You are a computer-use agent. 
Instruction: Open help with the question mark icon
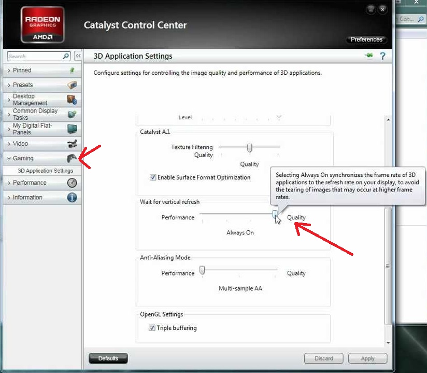point(382,56)
